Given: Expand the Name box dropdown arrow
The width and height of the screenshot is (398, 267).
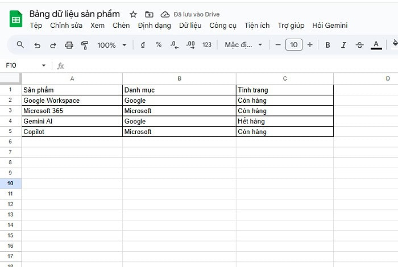Looking at the screenshot, I should click(x=44, y=65).
